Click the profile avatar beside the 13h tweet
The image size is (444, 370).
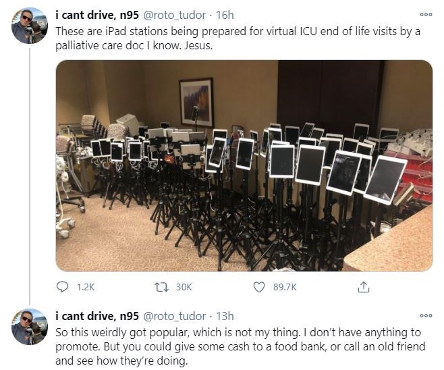(x=30, y=327)
